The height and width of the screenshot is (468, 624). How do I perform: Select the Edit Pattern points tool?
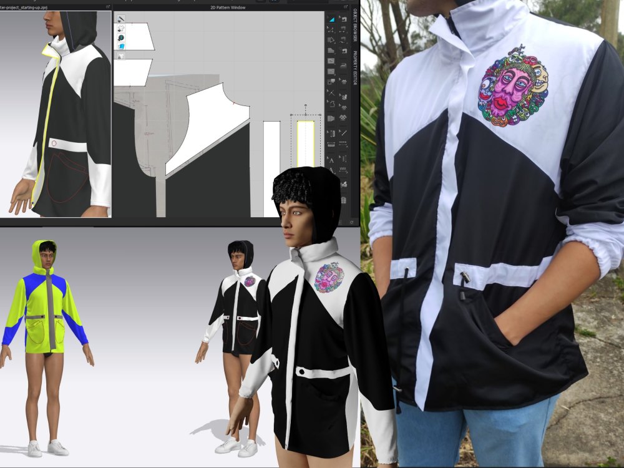tap(331, 29)
